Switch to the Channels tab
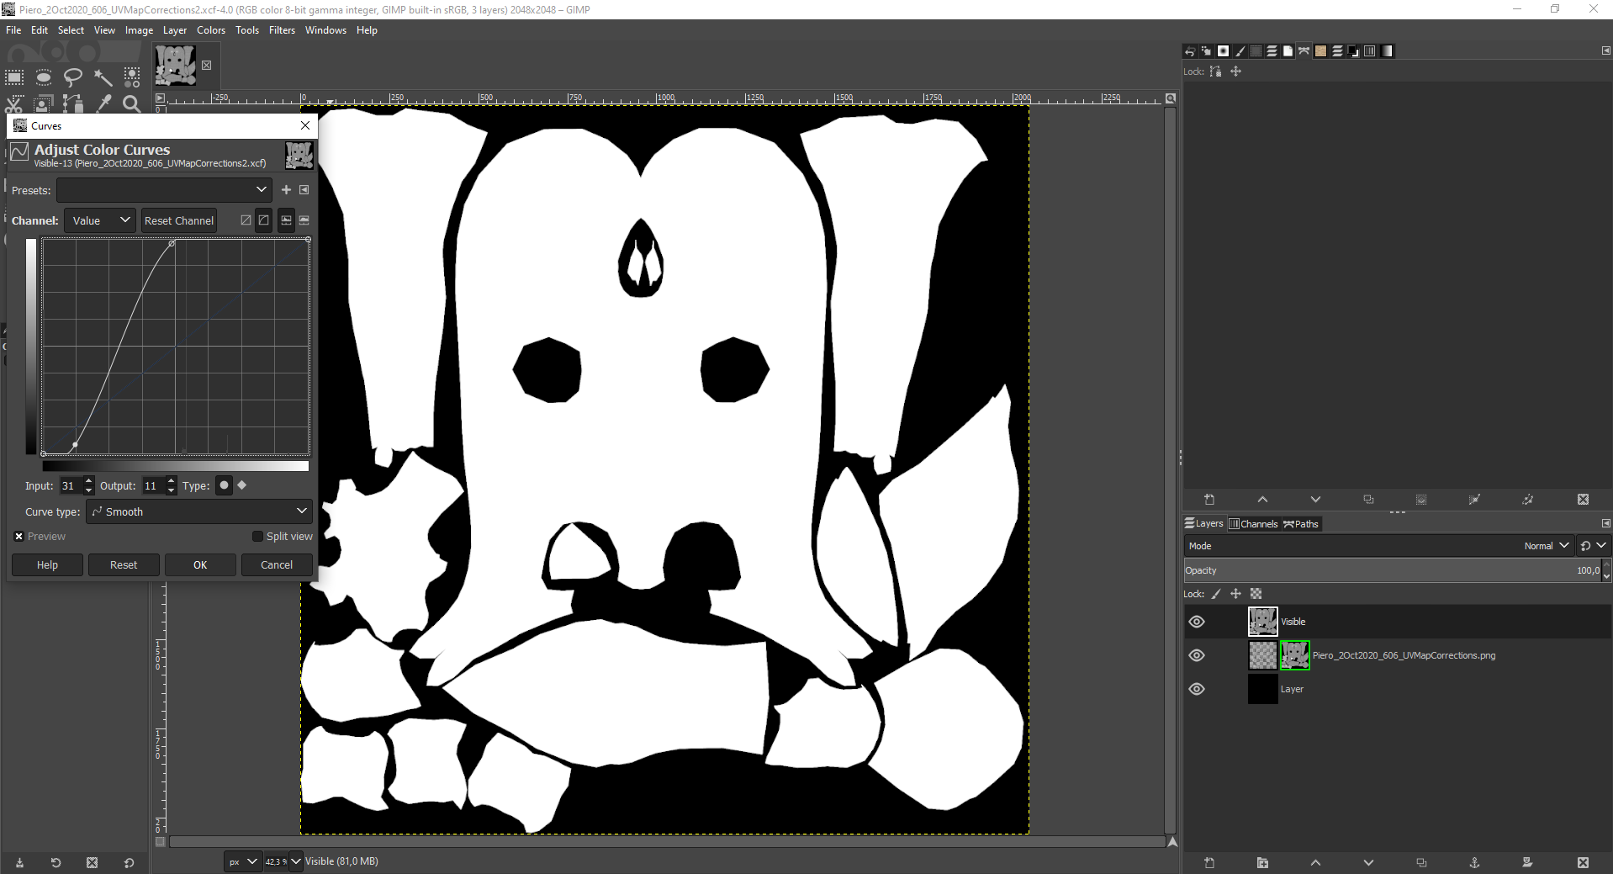Viewport: 1613px width, 874px height. pos(1253,524)
